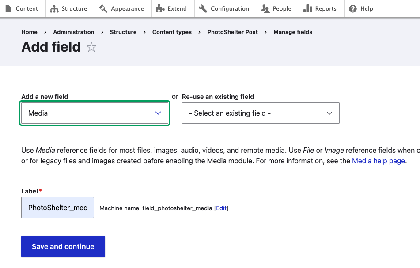
Task: Click the Help question mark icon
Action: click(x=353, y=9)
